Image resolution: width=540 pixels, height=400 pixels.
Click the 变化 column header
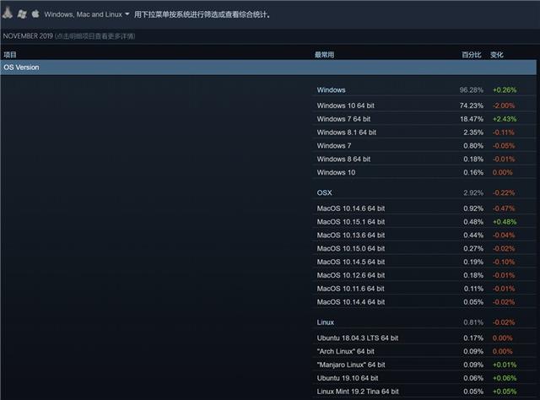(497, 55)
